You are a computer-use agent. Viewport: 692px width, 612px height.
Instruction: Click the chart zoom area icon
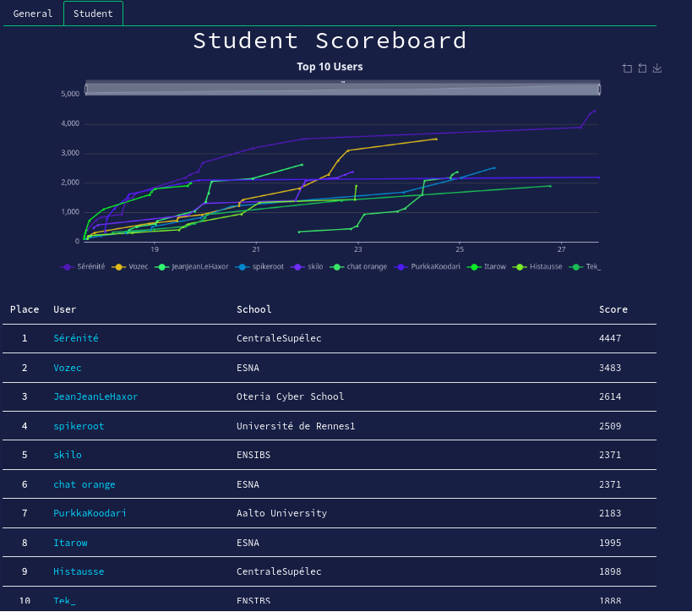[x=627, y=68]
